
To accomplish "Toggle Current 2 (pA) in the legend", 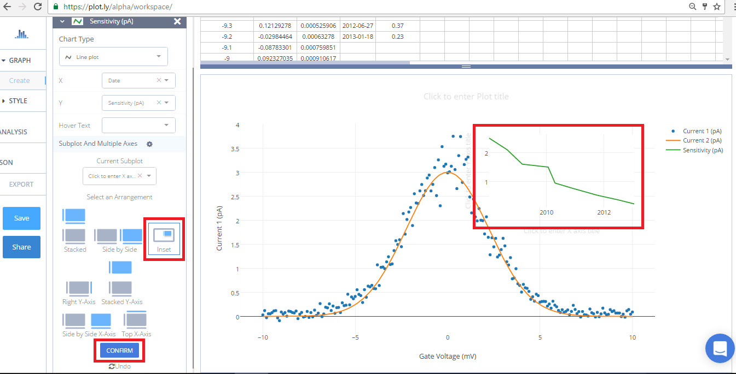I will 700,140.
